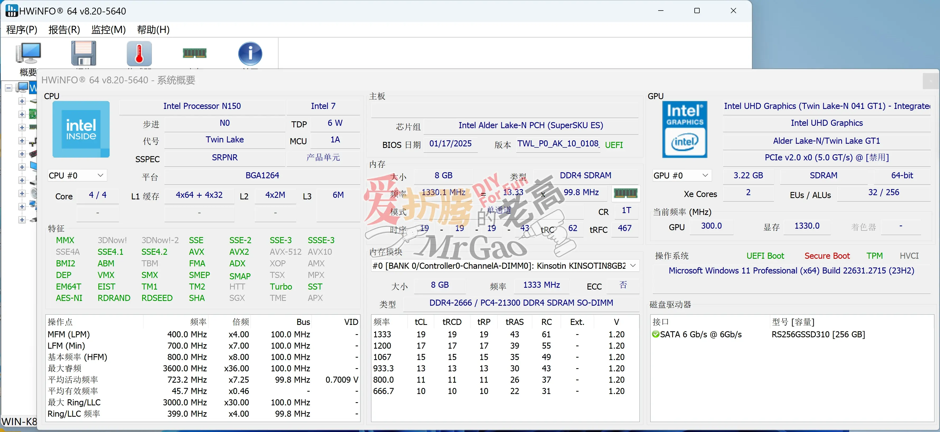The image size is (940, 432).
Task: Open the 报告(R) menu
Action: [x=64, y=30]
